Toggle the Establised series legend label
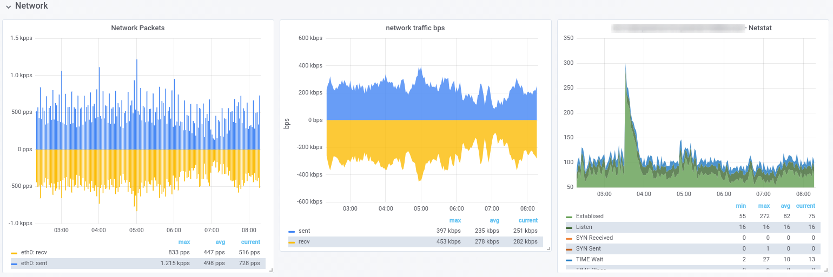Image resolution: width=833 pixels, height=277 pixels. (x=590, y=217)
